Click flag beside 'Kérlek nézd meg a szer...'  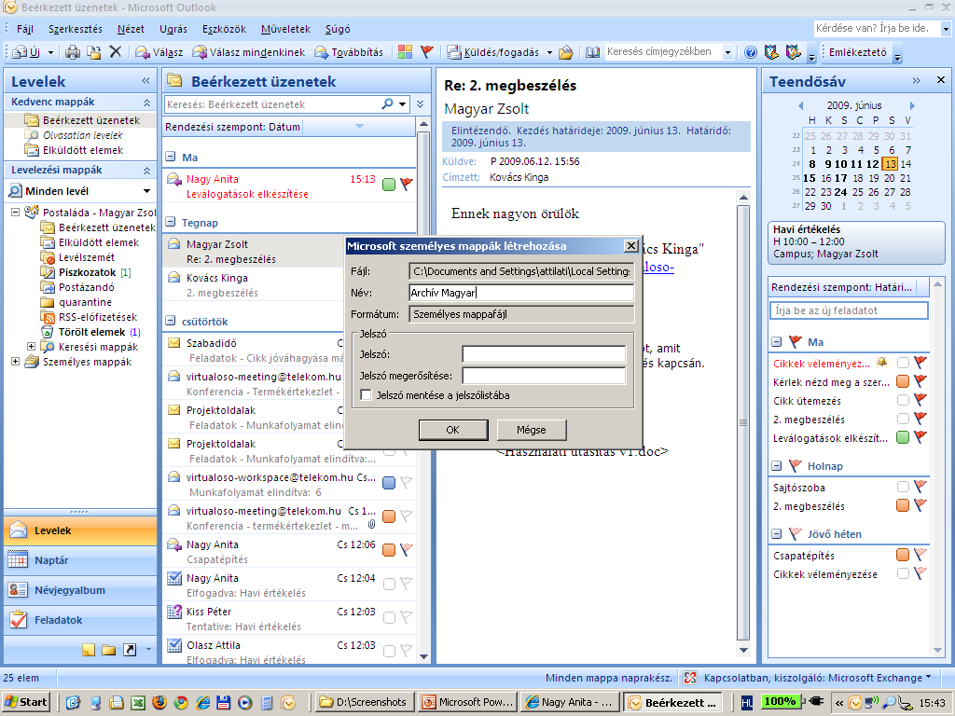click(920, 381)
